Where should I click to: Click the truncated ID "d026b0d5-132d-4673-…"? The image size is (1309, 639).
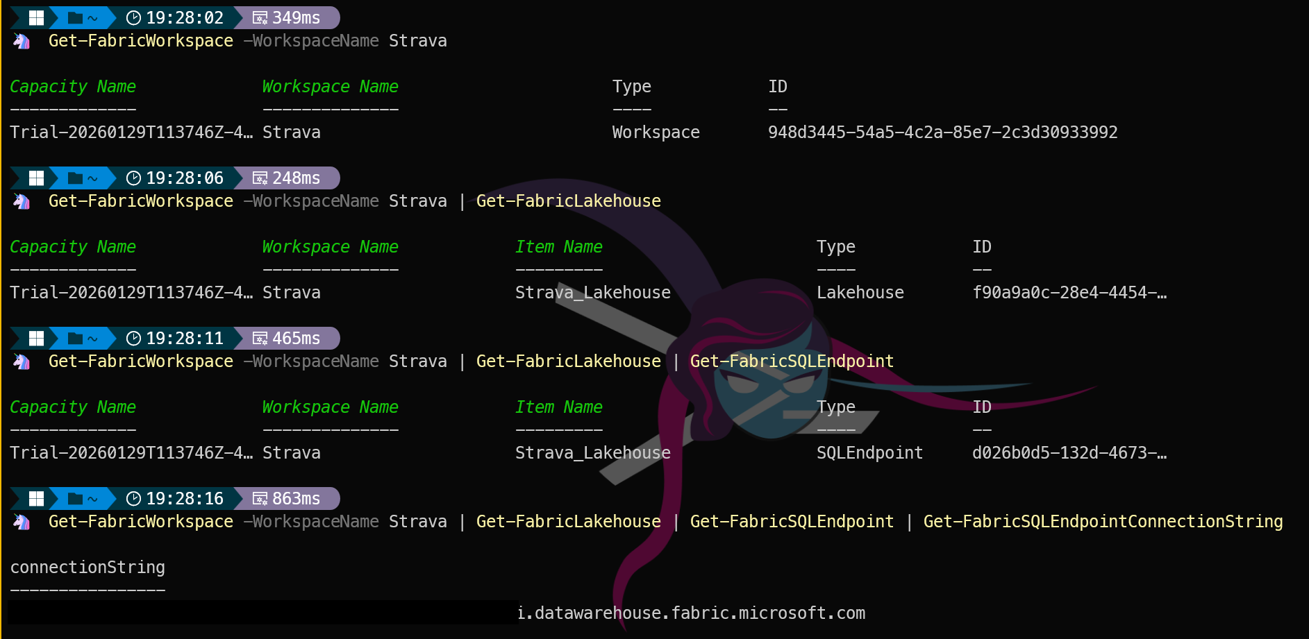click(x=1069, y=453)
